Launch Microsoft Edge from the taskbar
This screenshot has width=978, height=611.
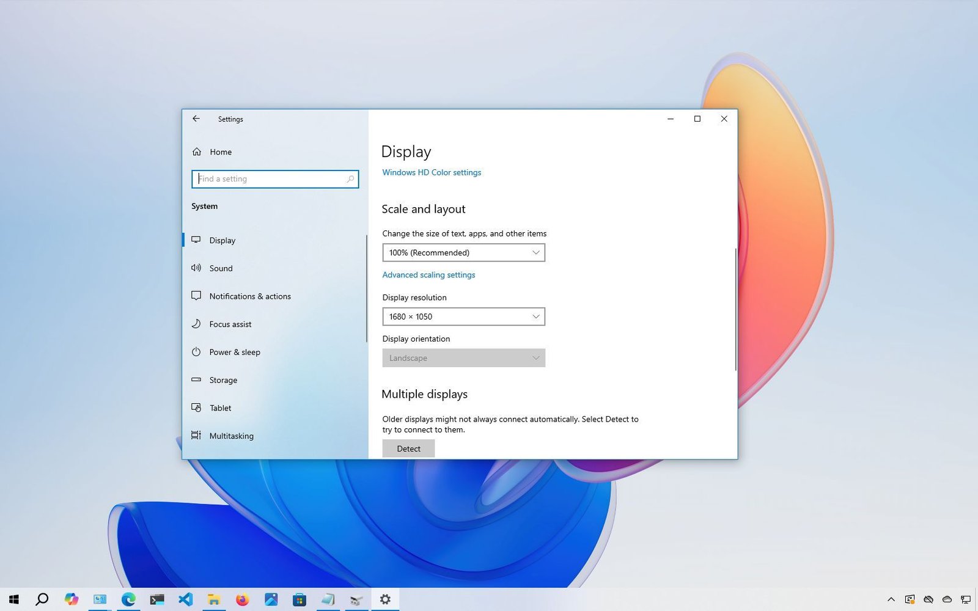point(128,599)
